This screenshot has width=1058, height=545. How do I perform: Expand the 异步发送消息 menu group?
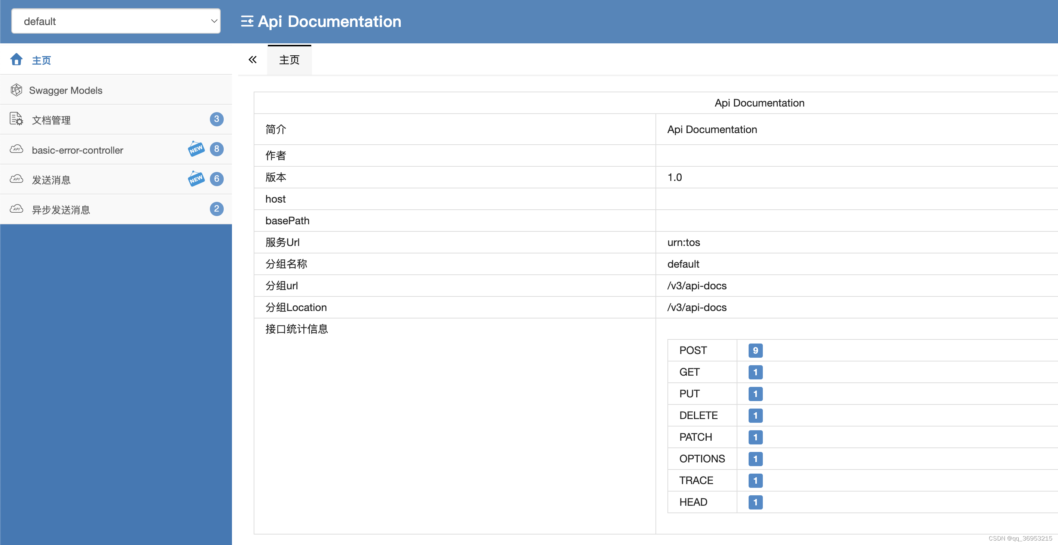pyautogui.click(x=61, y=210)
